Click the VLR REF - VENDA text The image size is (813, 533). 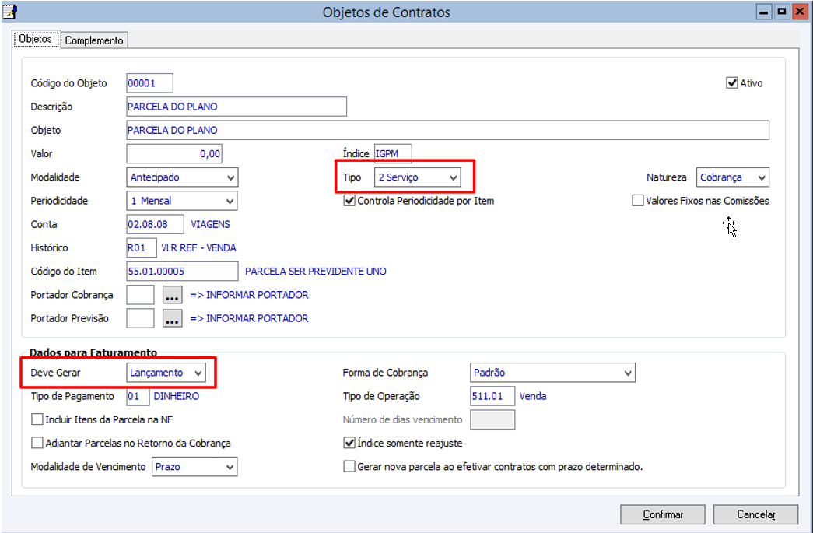pyautogui.click(x=198, y=248)
